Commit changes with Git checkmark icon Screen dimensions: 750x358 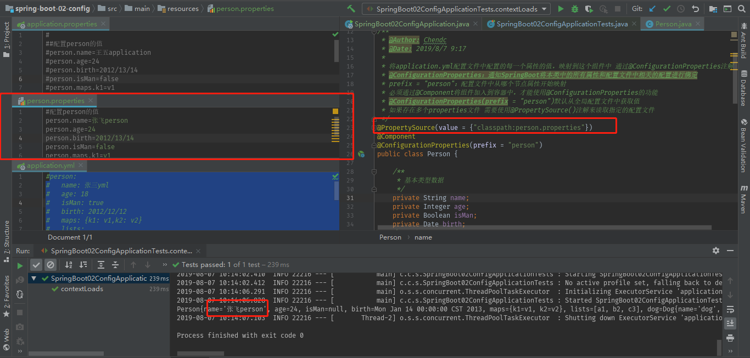667,9
